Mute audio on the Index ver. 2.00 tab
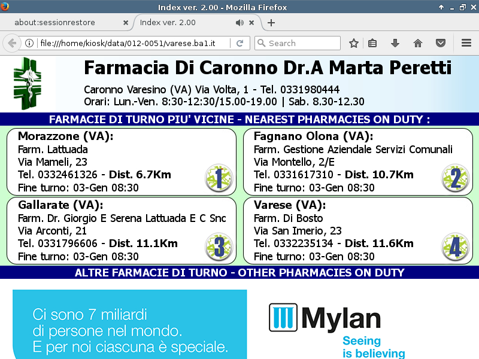479x359 pixels. 239,23
